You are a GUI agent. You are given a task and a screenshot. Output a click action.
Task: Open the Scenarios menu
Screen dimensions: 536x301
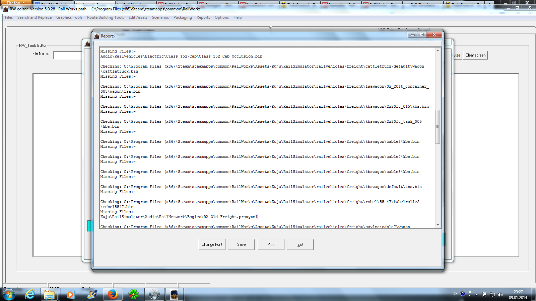pyautogui.click(x=160, y=17)
